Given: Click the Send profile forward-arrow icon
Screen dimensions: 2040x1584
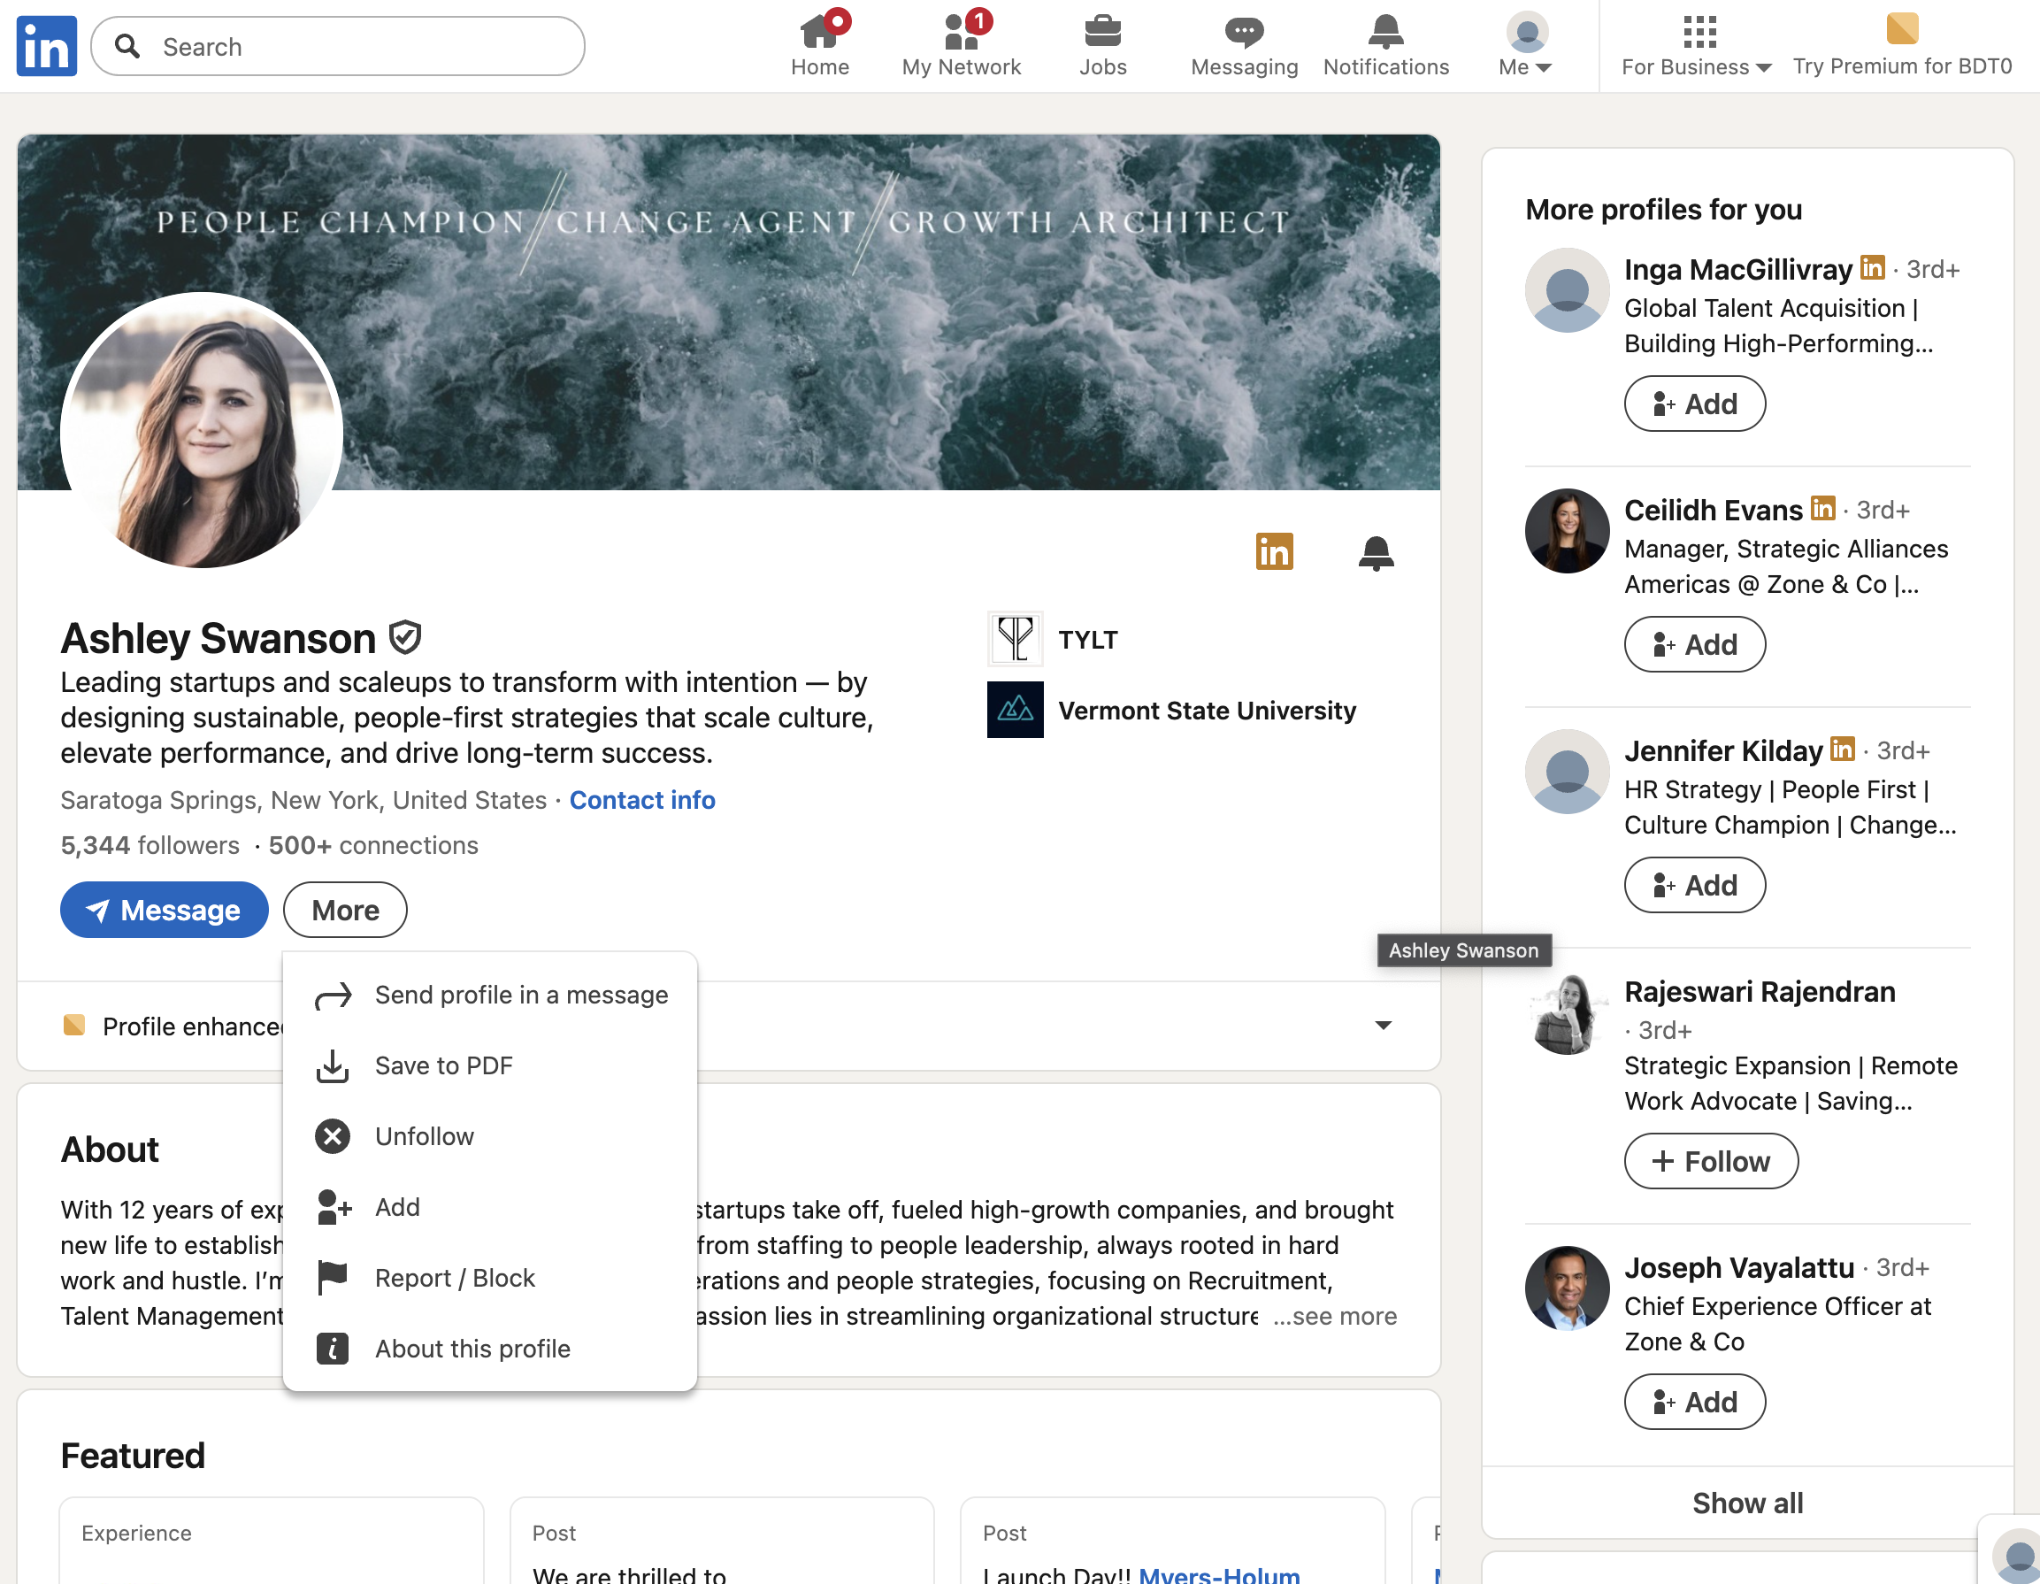Looking at the screenshot, I should pos(333,996).
